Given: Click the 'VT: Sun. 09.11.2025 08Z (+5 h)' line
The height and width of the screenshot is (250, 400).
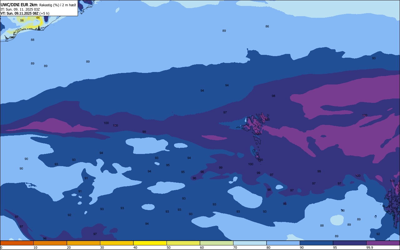Looking at the screenshot, I should click(25, 13).
